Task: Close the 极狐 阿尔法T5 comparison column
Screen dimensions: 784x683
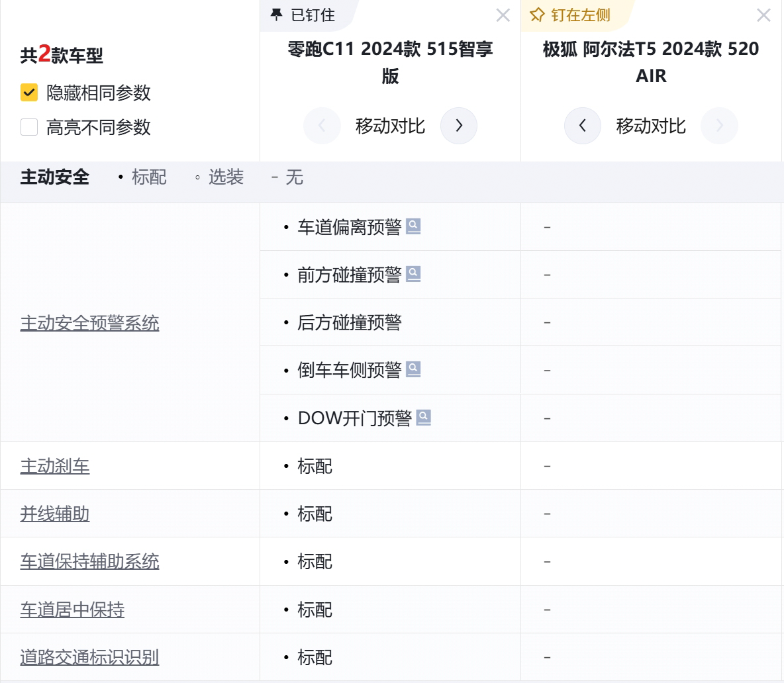Action: (x=763, y=15)
